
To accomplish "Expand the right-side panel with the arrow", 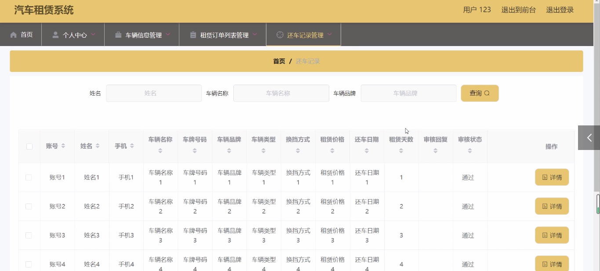I will pyautogui.click(x=589, y=138).
